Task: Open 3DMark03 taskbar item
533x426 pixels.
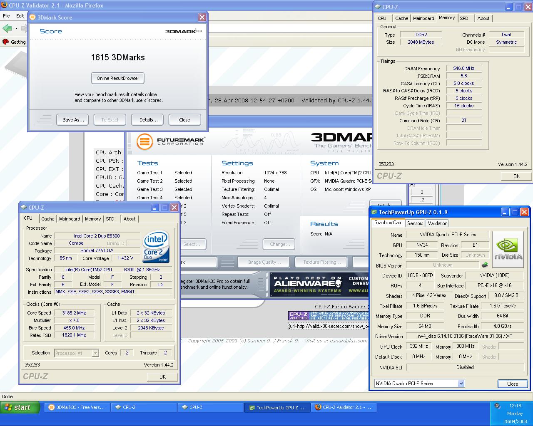Action: 77,407
